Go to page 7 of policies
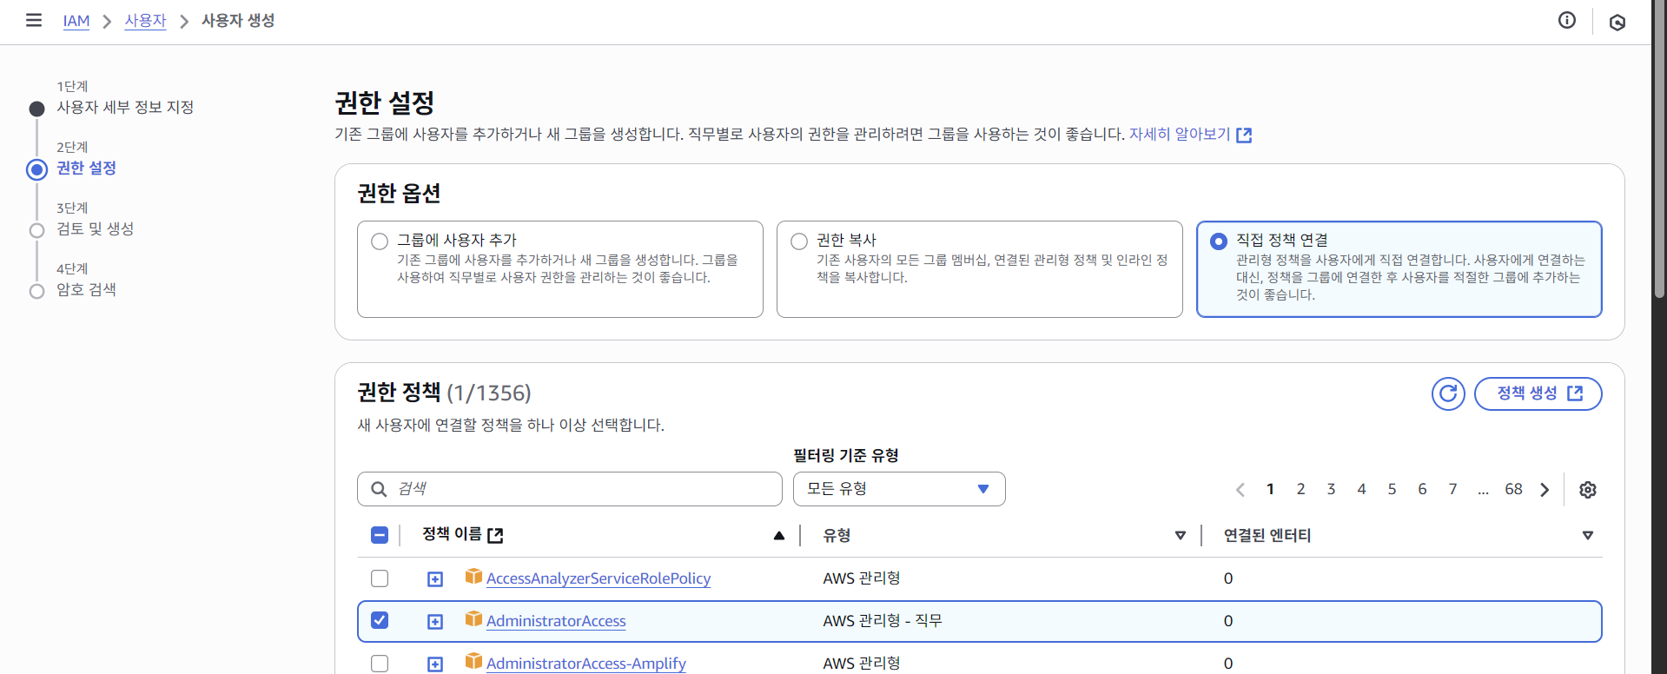The image size is (1667, 674). pyautogui.click(x=1452, y=489)
